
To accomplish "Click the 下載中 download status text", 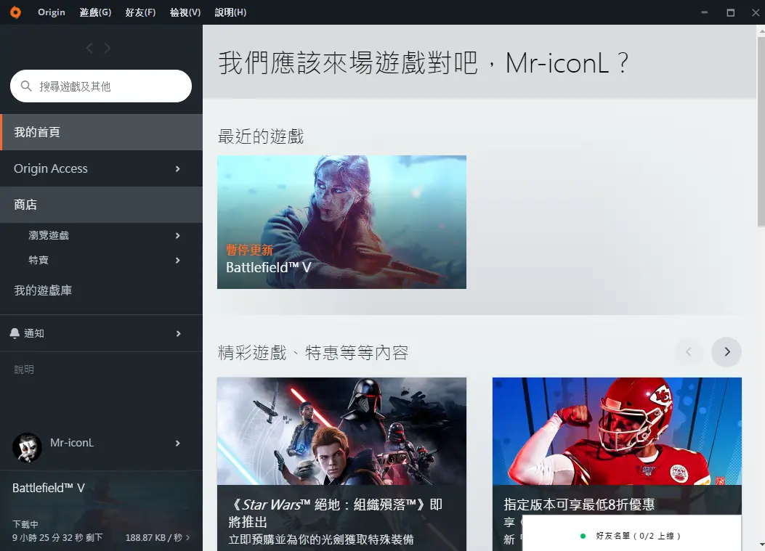I will pyautogui.click(x=25, y=524).
